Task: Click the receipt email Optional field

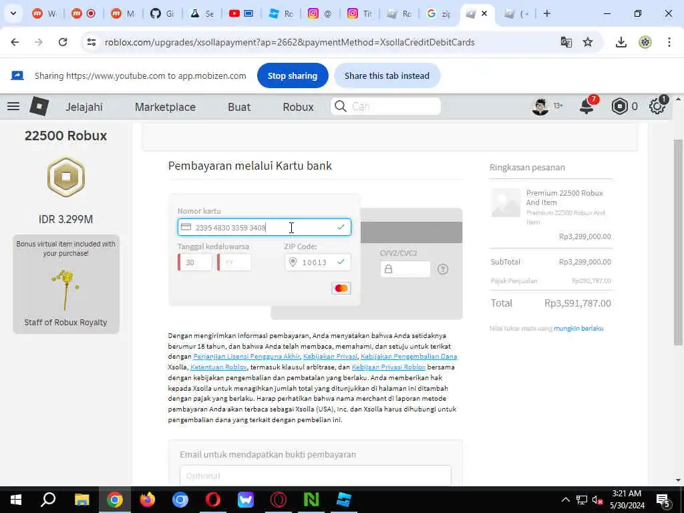Action: [315, 476]
